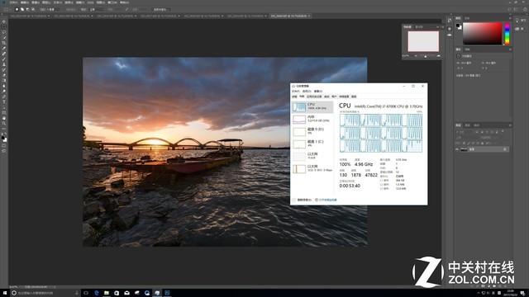Click the lock icon on Background layer

click(x=505, y=149)
